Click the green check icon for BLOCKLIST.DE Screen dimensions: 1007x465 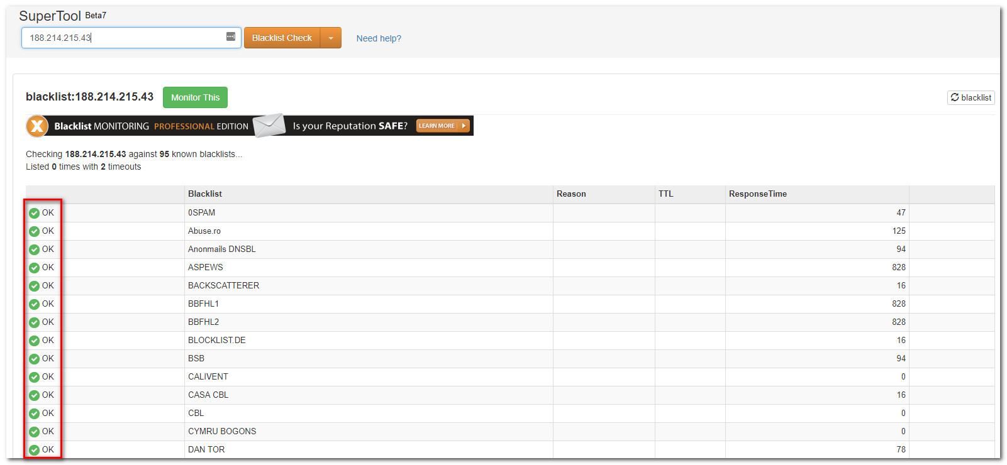pos(34,341)
